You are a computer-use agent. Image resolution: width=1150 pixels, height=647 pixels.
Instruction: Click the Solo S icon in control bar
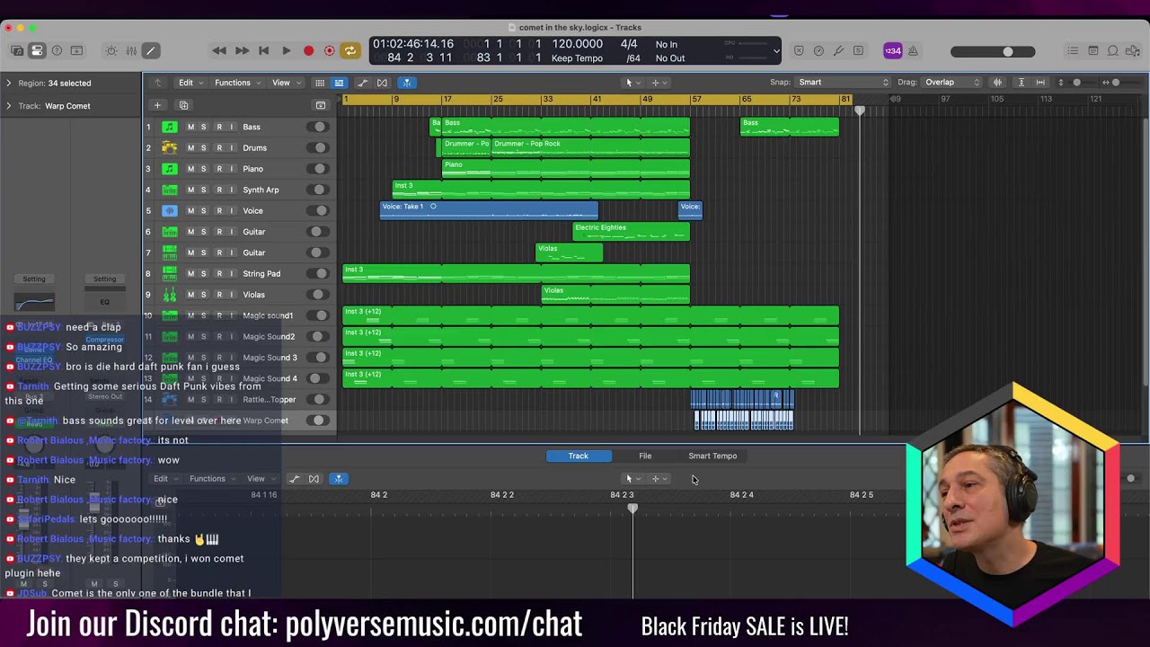tap(858, 51)
